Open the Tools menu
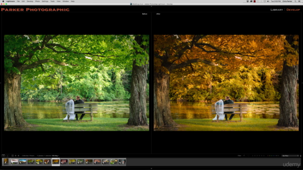Screen dimensions: 303x170 tap(53, 1)
